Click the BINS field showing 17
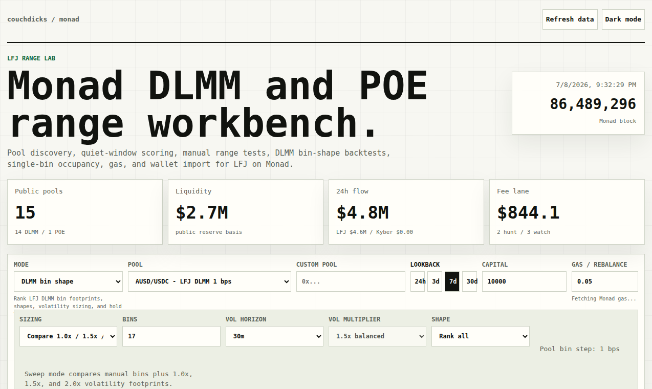This screenshot has height=389, width=652. (x=171, y=336)
